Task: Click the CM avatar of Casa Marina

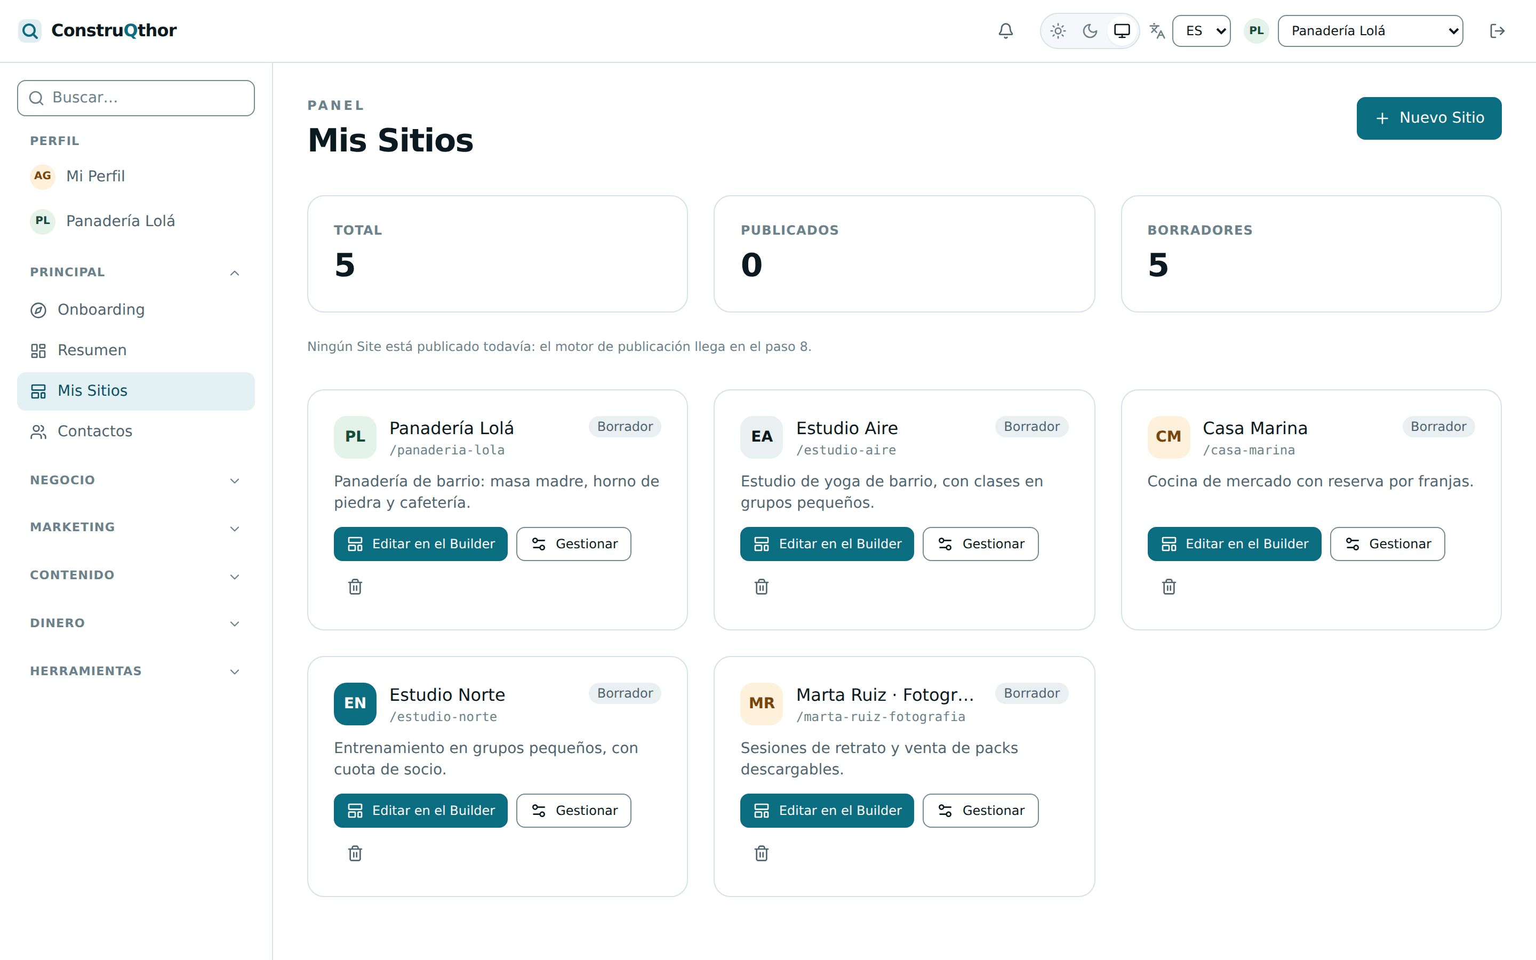Action: tap(1169, 437)
